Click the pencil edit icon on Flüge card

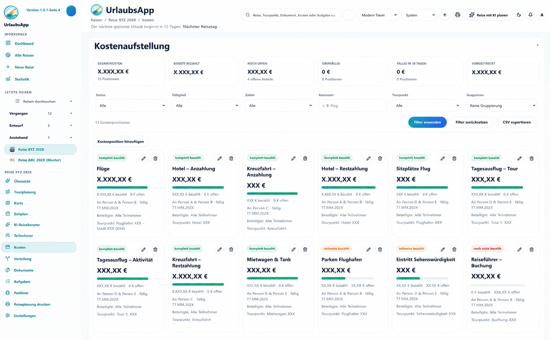143,158
